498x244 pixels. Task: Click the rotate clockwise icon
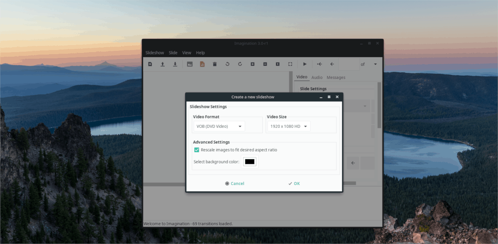pyautogui.click(x=240, y=64)
